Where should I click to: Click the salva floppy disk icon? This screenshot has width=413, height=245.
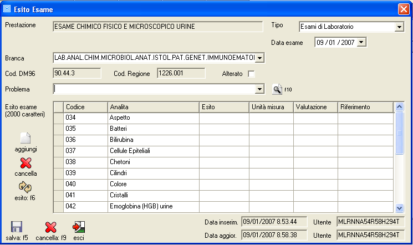click(17, 227)
